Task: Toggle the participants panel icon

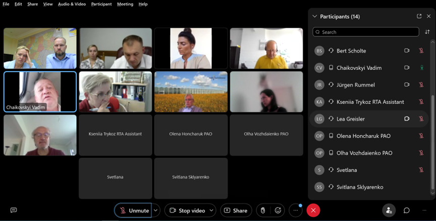Action: [389, 210]
